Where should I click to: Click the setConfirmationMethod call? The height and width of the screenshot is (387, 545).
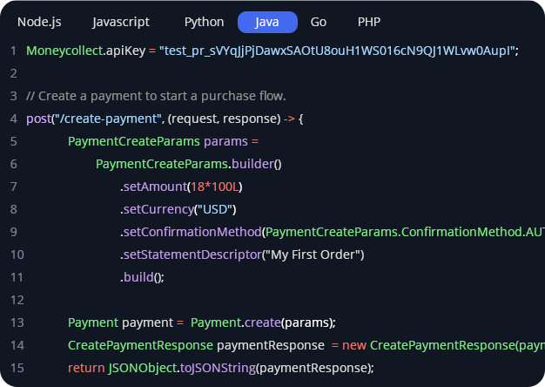(x=192, y=232)
